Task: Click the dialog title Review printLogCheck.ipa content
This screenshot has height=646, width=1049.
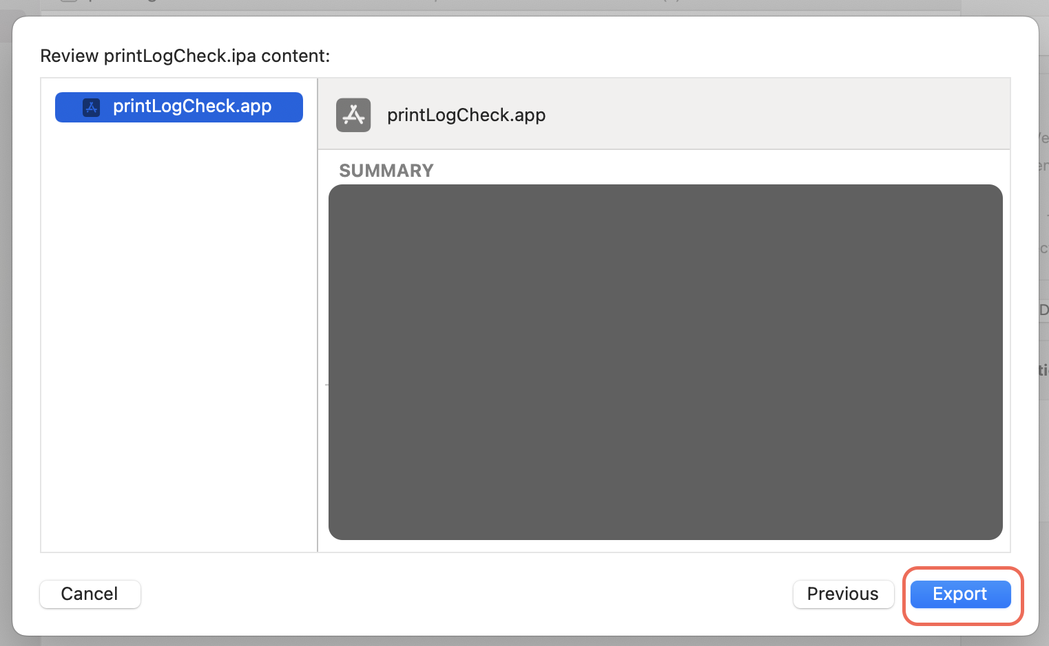Action: [x=185, y=55]
